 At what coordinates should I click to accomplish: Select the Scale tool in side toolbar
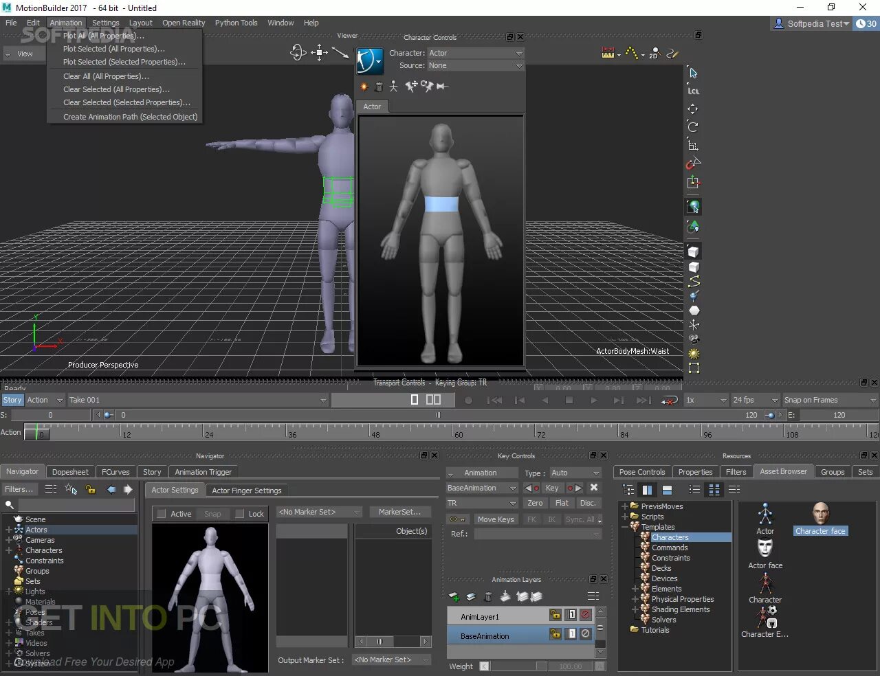693,145
